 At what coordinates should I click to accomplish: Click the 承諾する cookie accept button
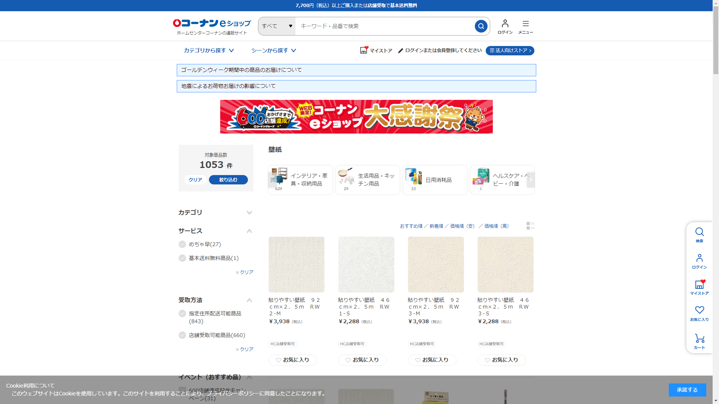pos(687,390)
